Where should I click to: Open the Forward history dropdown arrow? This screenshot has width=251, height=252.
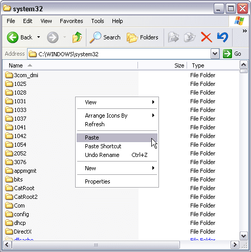click(x=64, y=37)
